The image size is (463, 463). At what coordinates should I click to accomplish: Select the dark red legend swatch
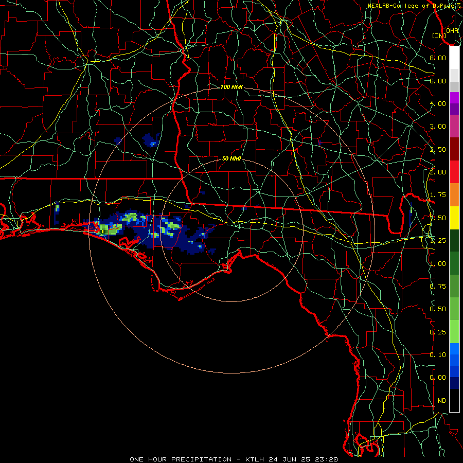tap(454, 149)
